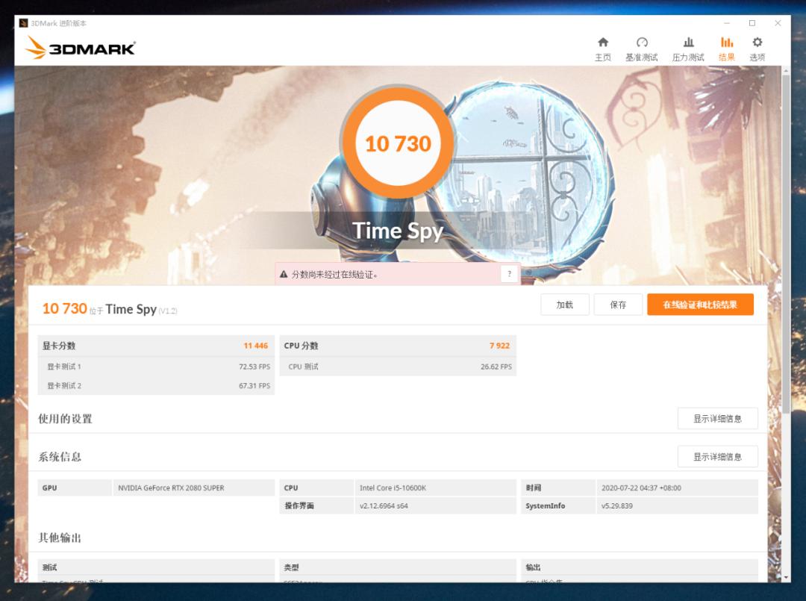Click the 2020-07-22 04:37 timestamp

click(641, 488)
